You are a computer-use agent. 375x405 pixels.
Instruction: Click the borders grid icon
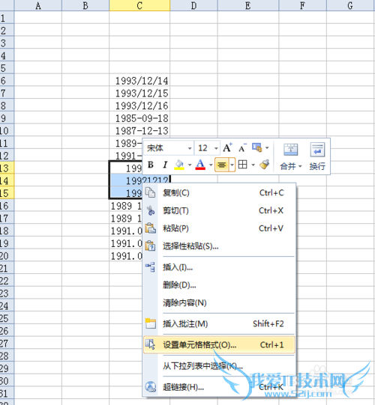[x=242, y=164]
